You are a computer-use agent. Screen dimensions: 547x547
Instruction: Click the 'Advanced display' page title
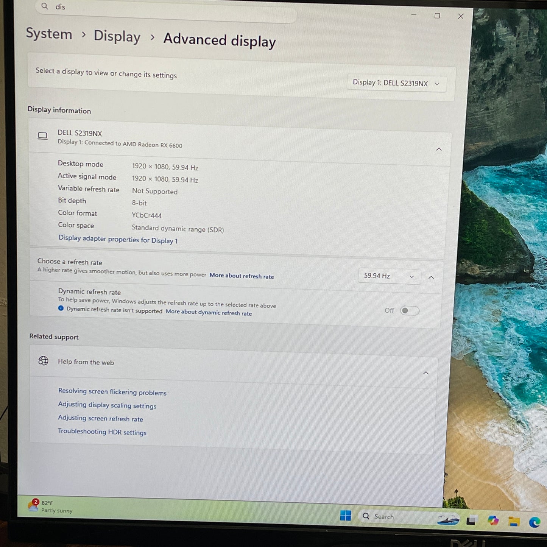coord(220,40)
